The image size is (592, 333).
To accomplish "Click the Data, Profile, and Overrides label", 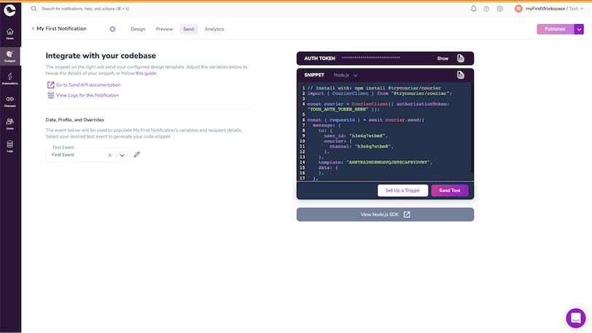I will 75,120.
